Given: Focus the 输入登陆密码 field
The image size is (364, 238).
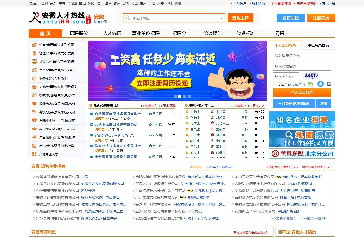Looking at the screenshot, I should point(302,66).
